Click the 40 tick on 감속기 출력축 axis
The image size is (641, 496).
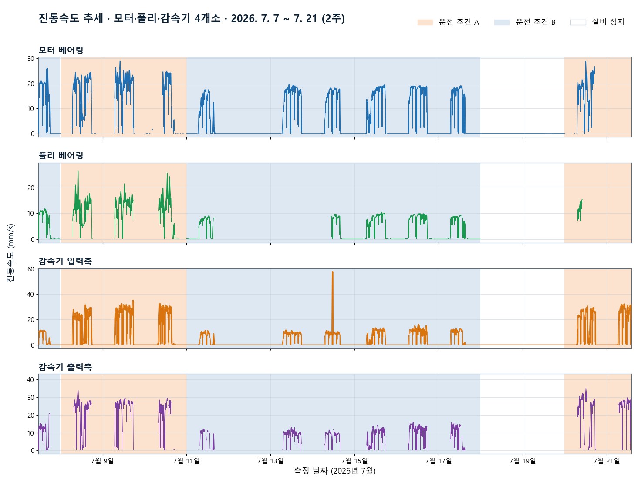click(31, 380)
